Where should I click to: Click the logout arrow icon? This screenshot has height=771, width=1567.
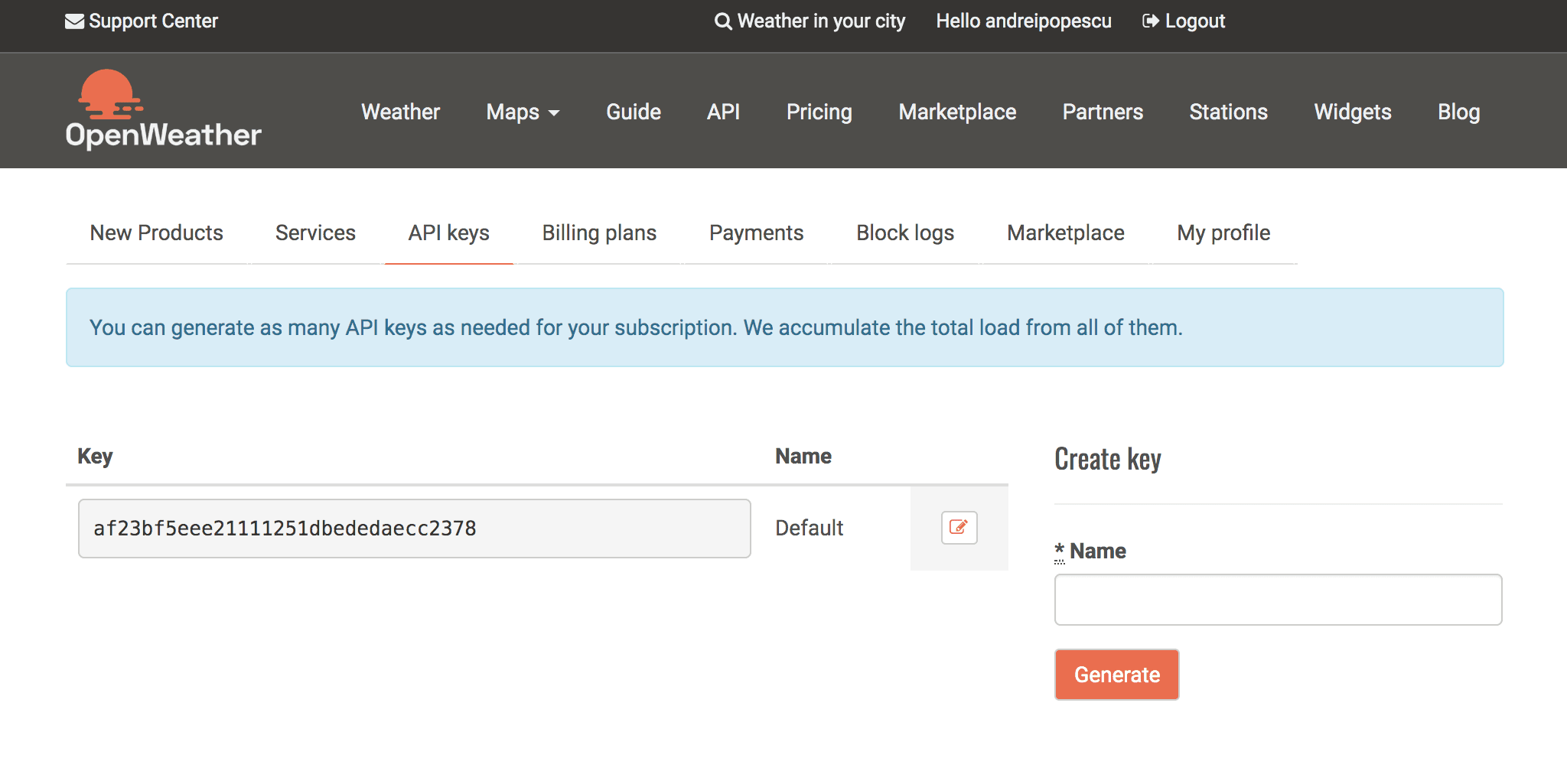pos(1151,21)
